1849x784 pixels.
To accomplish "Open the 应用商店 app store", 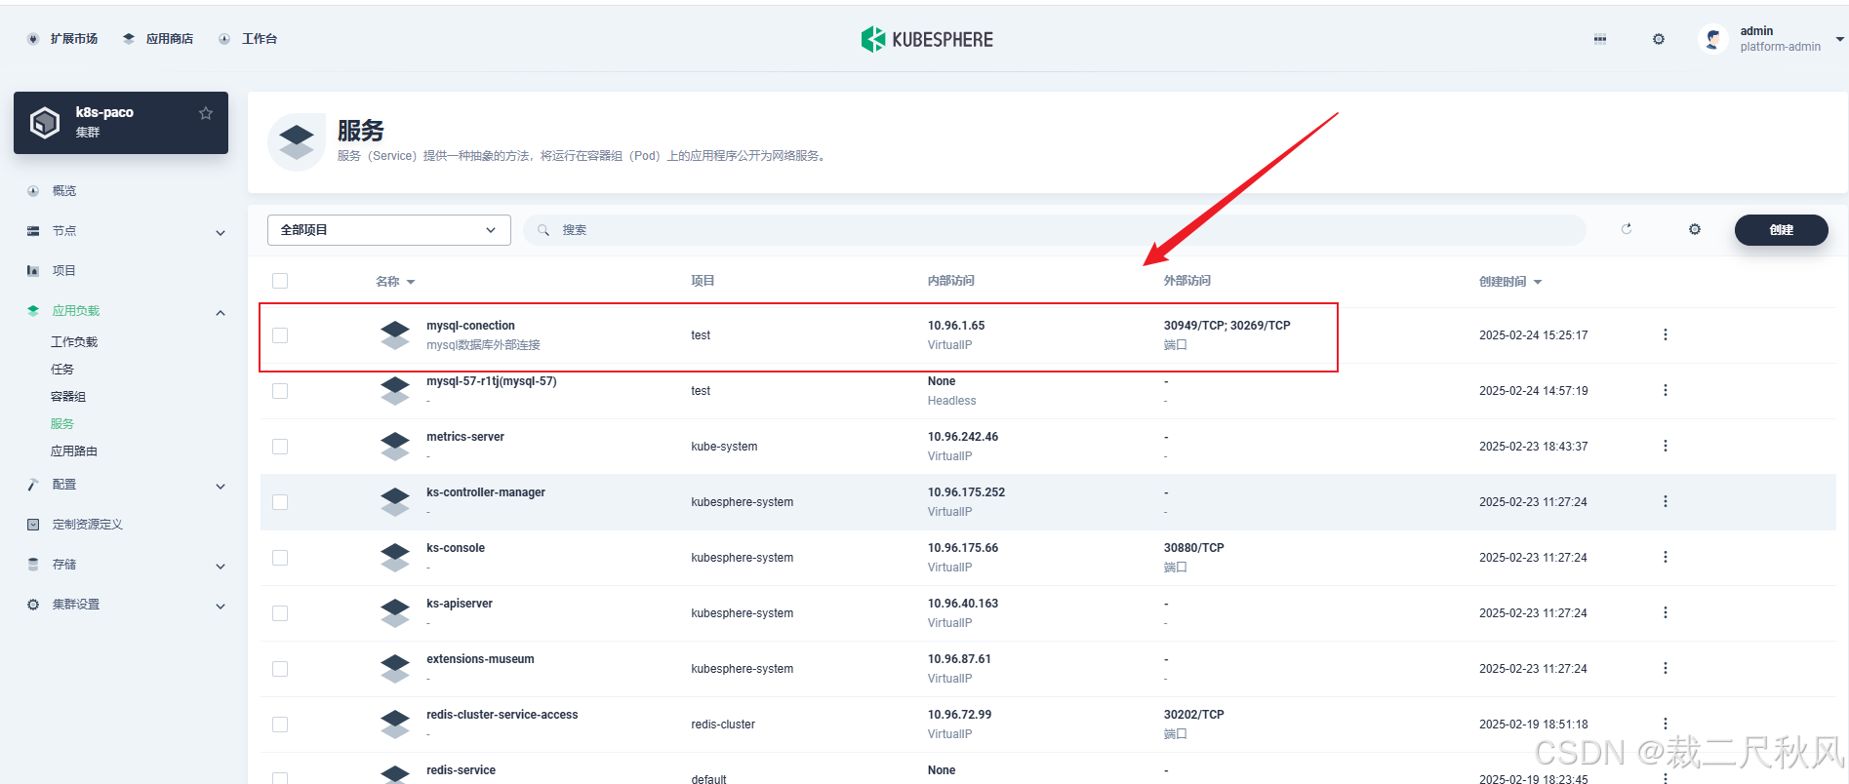I will tap(158, 39).
